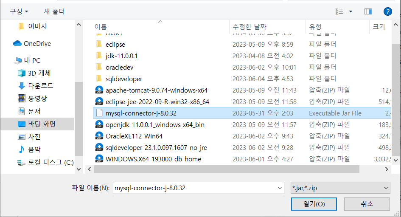Expand the file name history dropdown
The height and width of the screenshot is (217, 401).
click(x=280, y=188)
